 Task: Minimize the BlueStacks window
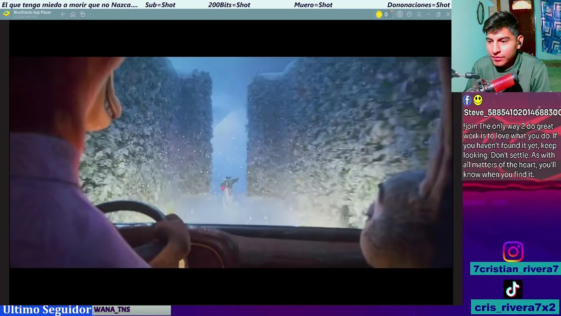tap(429, 14)
